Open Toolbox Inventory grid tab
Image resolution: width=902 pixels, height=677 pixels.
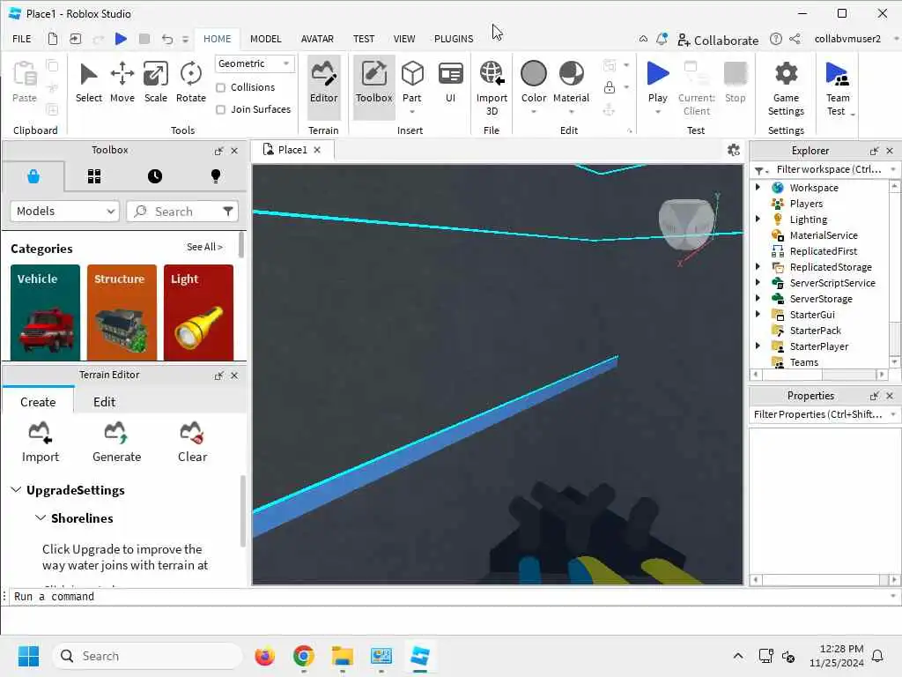(93, 176)
